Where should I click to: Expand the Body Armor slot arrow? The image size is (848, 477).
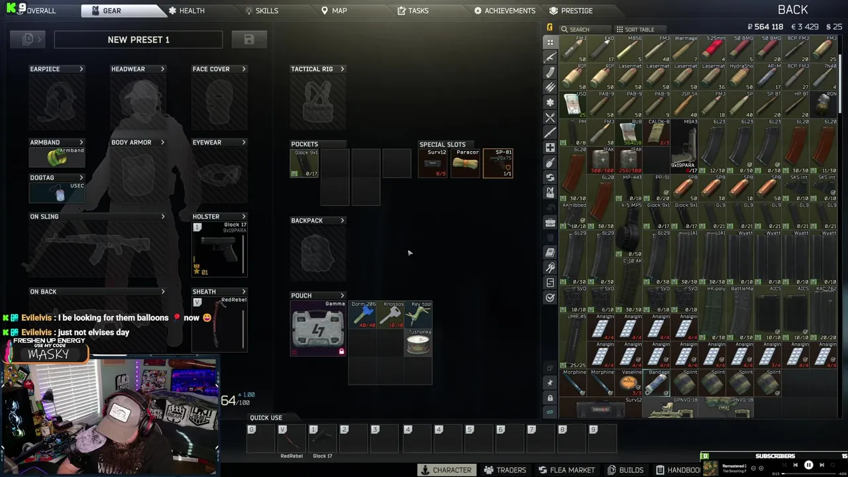(162, 142)
